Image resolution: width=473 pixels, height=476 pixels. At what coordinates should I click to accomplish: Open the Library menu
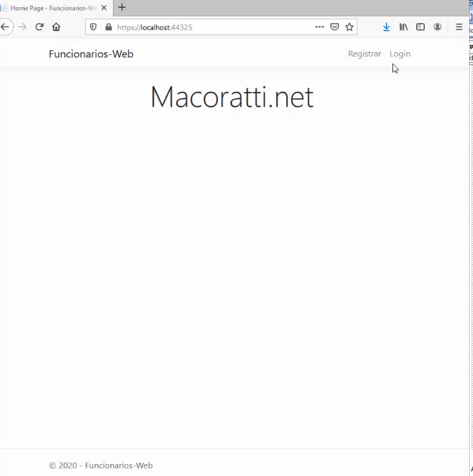403,27
